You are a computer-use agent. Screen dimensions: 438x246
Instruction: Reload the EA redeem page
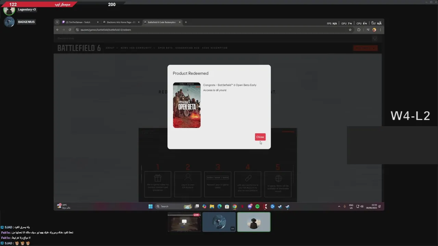coord(70,30)
